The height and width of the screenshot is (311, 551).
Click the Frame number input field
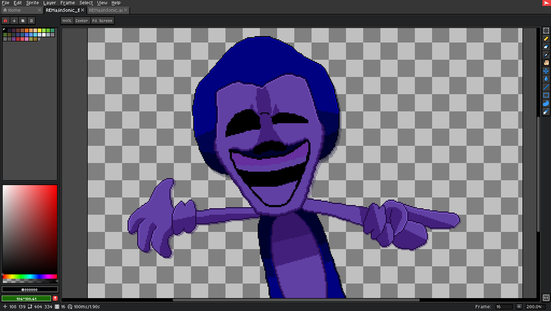(504, 307)
